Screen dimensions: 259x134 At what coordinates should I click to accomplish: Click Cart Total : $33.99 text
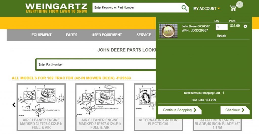[x=204, y=100]
